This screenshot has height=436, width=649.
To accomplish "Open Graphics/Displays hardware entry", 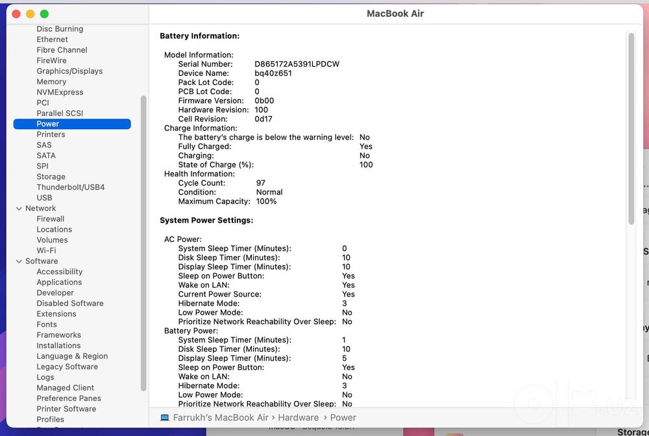I will [69, 71].
